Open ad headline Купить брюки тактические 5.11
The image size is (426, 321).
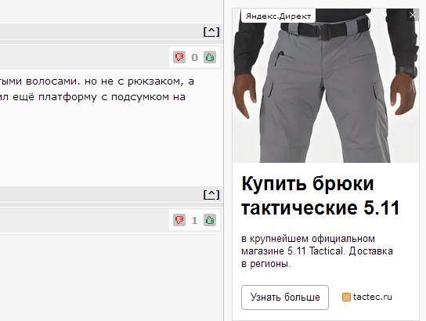point(320,196)
